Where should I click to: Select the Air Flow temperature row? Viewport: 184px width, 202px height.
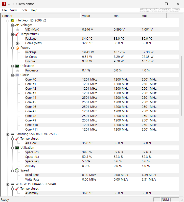(102, 143)
